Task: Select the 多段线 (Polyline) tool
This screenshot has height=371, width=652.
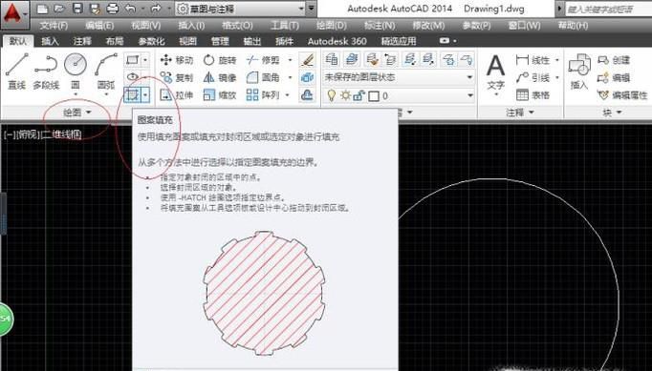Action: (46, 71)
